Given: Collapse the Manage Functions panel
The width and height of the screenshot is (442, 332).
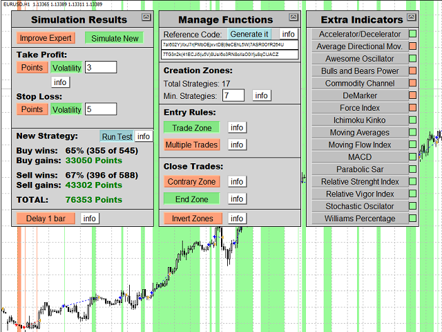Looking at the screenshot, I should pyautogui.click(x=293, y=17).
